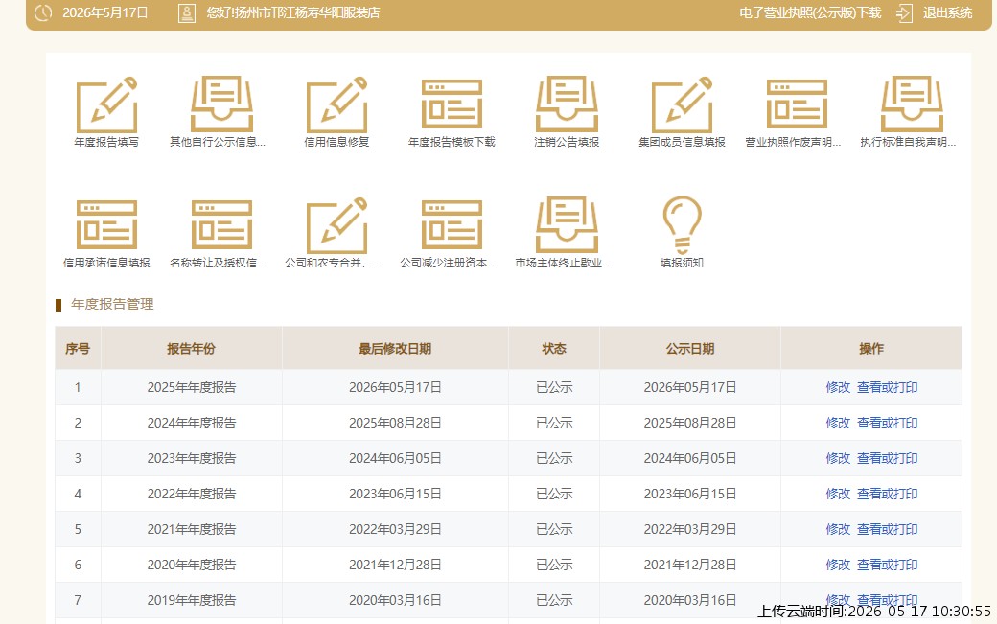
Task: Click the 状态 column header
Action: click(554, 348)
